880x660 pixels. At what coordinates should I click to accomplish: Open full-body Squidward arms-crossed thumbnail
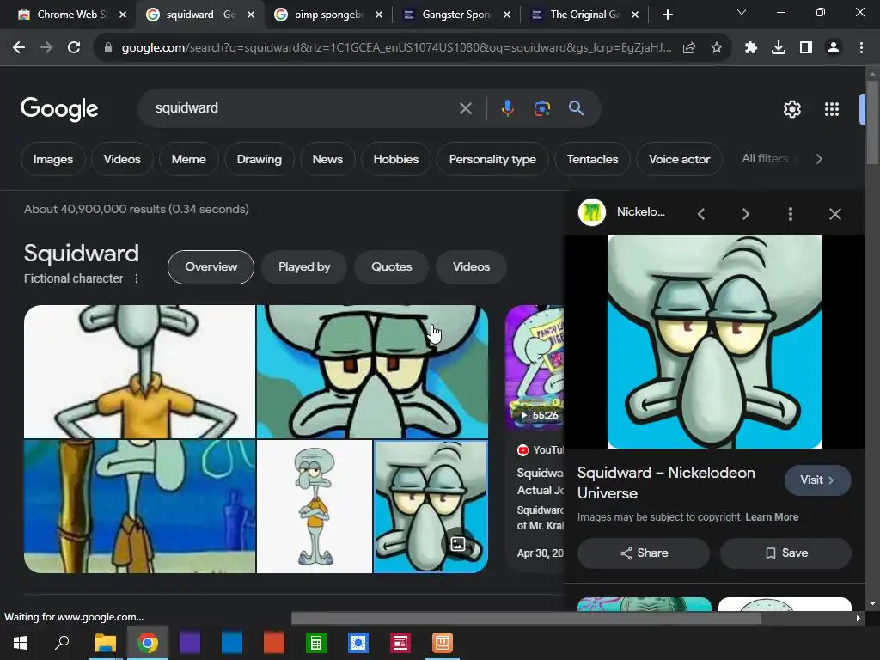point(315,507)
